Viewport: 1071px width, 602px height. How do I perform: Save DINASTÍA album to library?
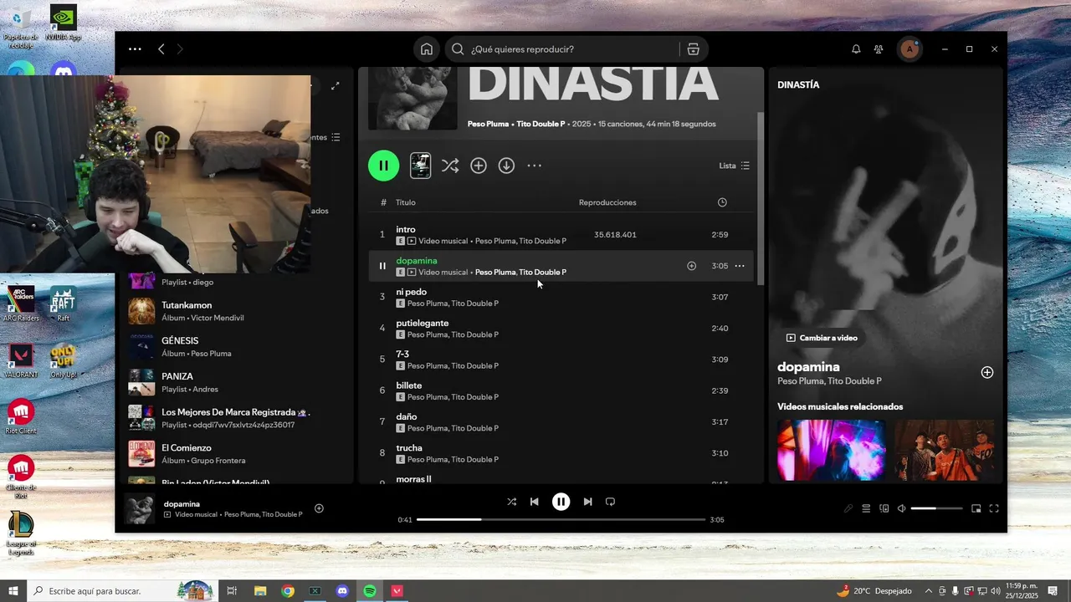[x=479, y=166]
